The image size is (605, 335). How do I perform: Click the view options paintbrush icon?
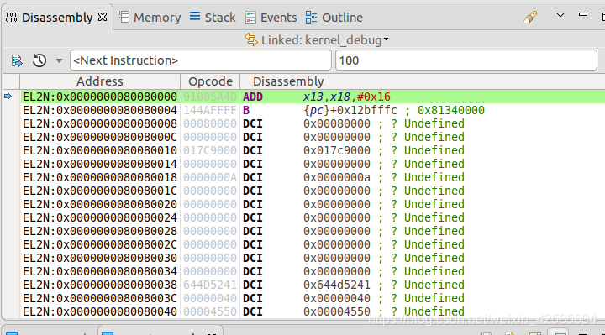pyautogui.click(x=530, y=17)
